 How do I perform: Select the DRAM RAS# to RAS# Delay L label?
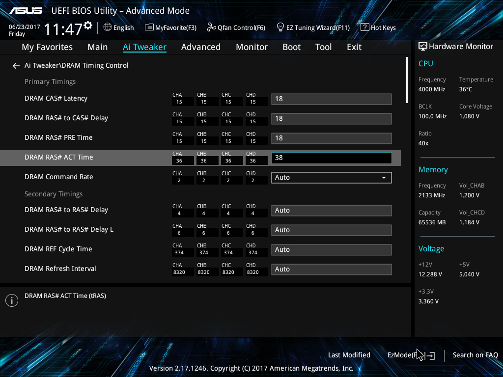tap(69, 230)
